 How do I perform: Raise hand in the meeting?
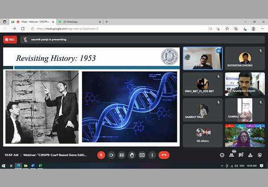132,155
